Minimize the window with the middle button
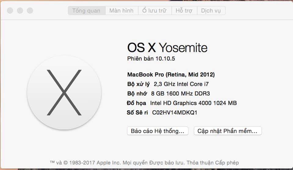This screenshot has width=293, height=170. 20,11
